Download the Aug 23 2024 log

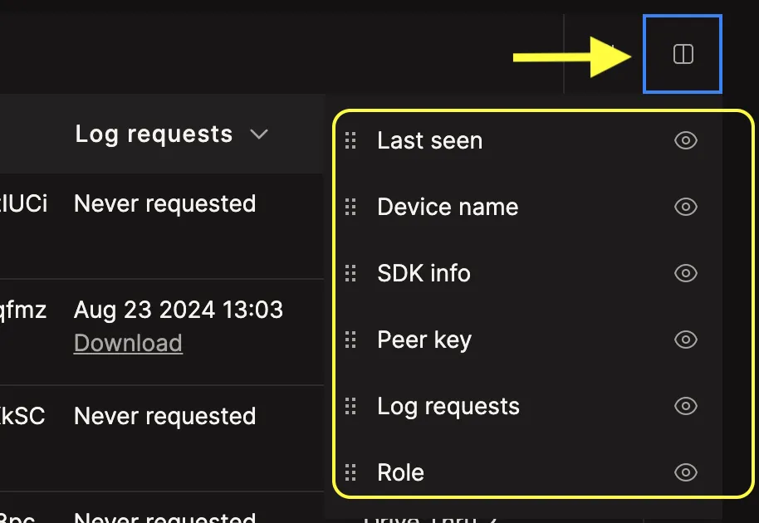[128, 343]
